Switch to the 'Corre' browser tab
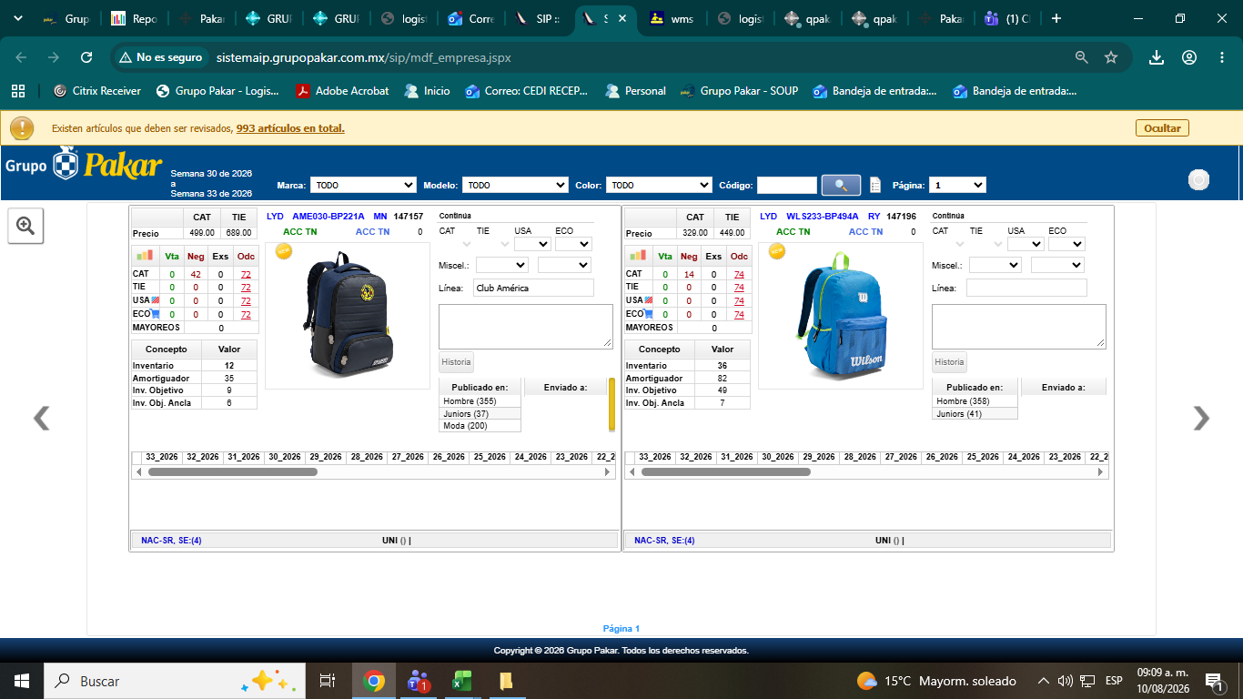Screen dimensions: 1243x699 tap(470, 19)
